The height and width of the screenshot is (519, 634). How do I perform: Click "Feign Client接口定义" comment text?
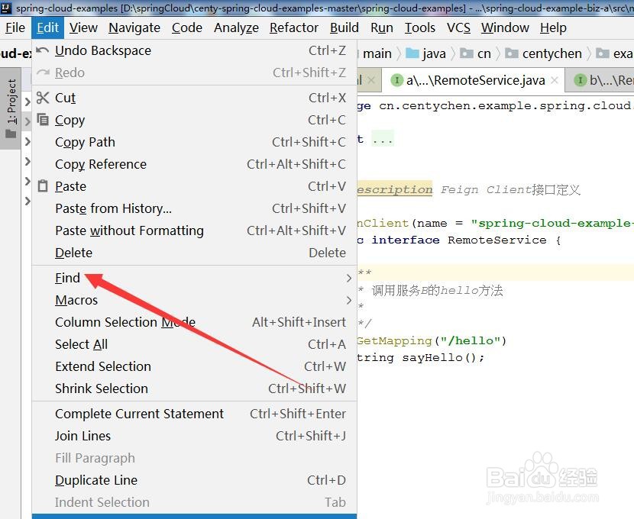click(x=510, y=189)
